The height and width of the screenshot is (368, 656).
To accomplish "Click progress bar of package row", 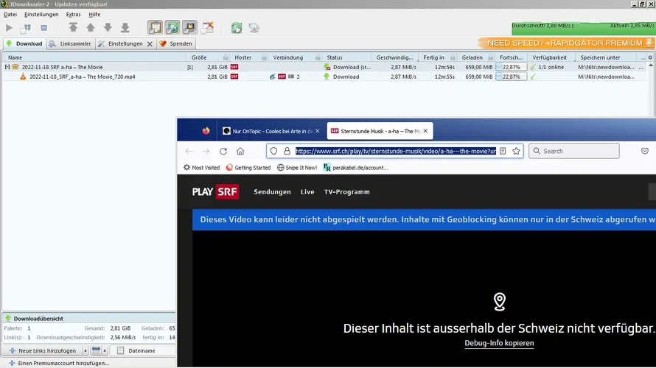I will [512, 67].
